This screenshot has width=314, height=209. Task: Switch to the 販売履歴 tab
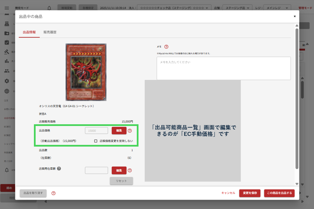click(x=50, y=32)
